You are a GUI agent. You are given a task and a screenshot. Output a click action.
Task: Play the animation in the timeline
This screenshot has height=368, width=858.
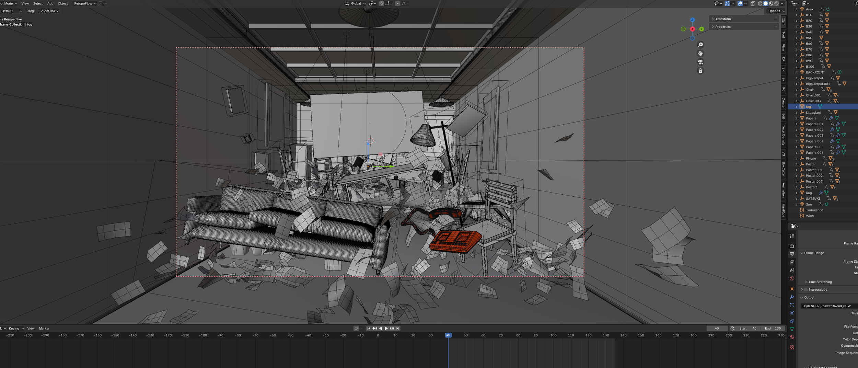pos(385,328)
